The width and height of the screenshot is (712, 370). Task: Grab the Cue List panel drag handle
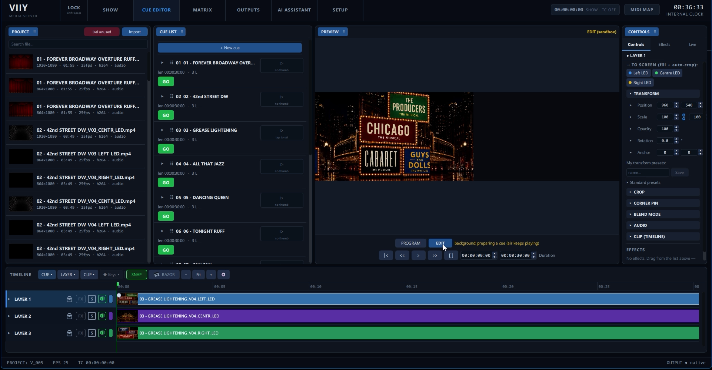click(182, 32)
